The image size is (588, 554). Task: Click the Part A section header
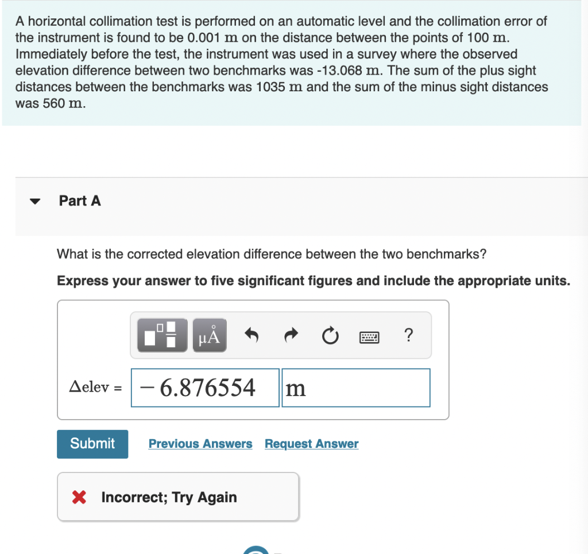(x=80, y=201)
